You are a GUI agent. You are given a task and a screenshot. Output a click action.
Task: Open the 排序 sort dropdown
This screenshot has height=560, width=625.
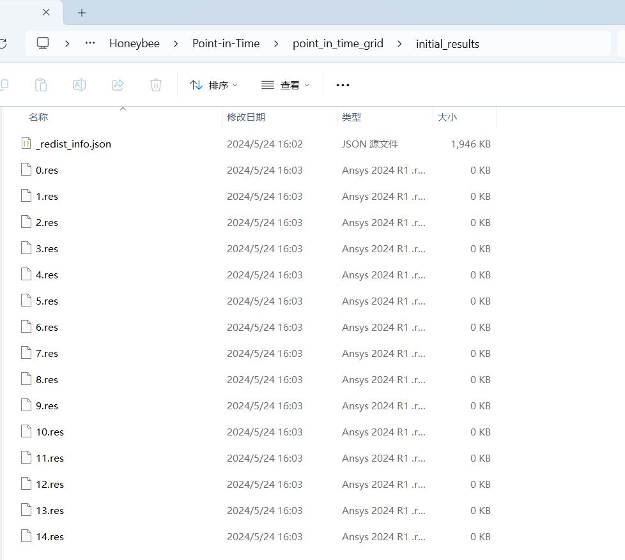tap(213, 85)
